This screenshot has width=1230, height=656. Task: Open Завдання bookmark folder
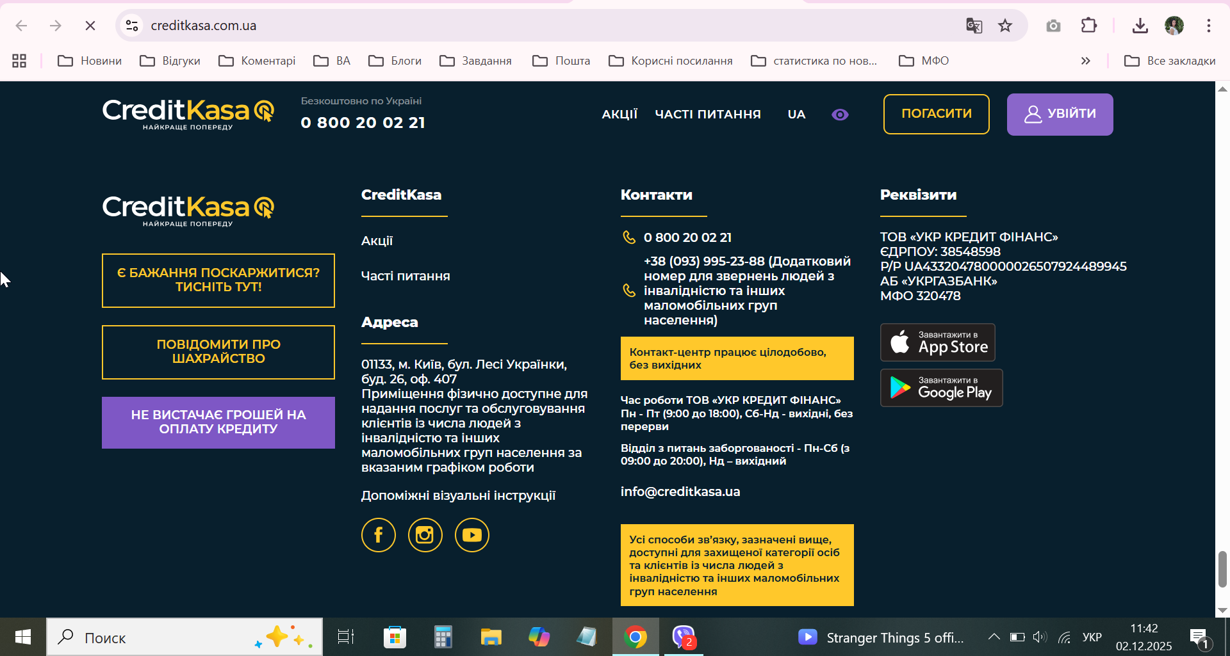476,61
